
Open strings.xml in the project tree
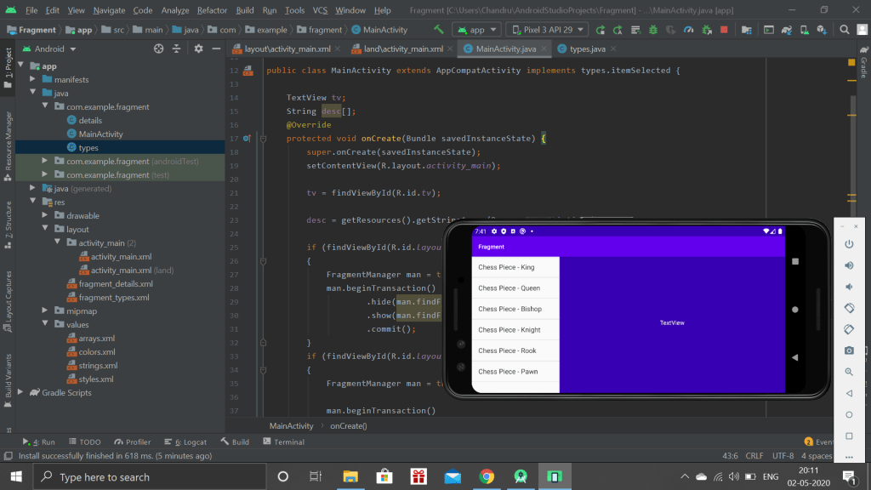[96, 366]
